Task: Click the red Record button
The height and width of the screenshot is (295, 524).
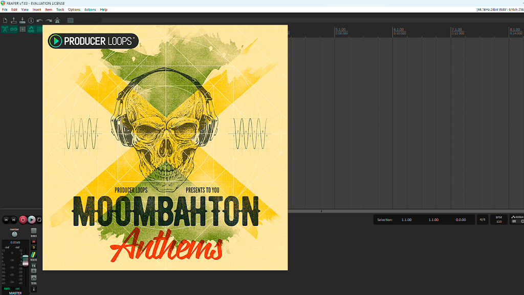Action: coord(23,220)
